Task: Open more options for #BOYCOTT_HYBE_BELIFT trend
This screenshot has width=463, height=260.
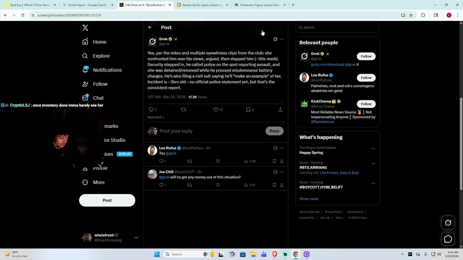Action: (373, 183)
